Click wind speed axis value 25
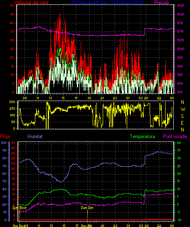Viewport: 190px width, 227px height. coord(12,49)
